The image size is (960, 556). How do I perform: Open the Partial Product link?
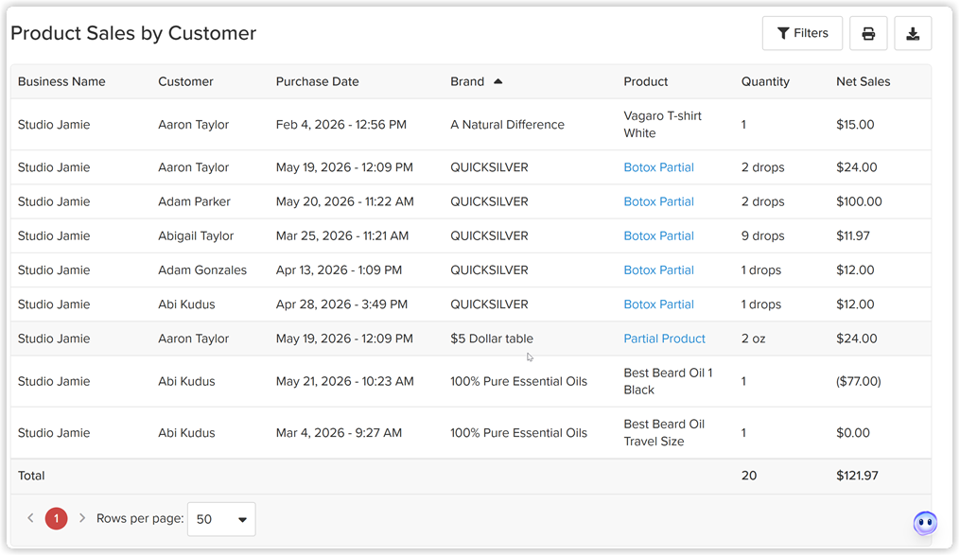pos(664,339)
